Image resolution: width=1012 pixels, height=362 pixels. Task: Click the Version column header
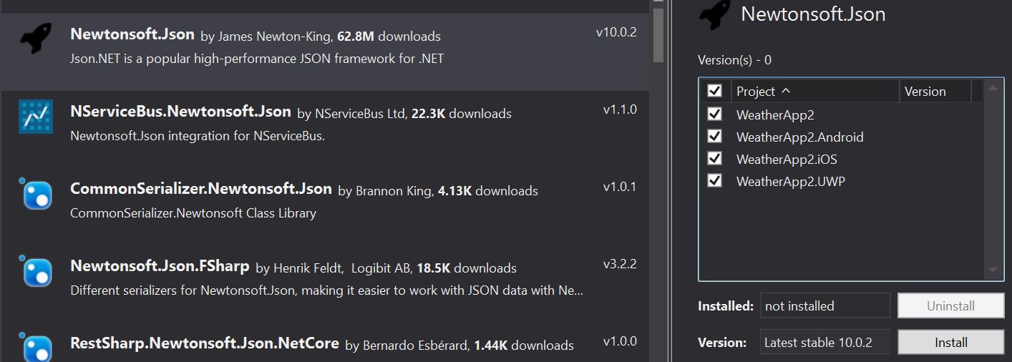(935, 91)
